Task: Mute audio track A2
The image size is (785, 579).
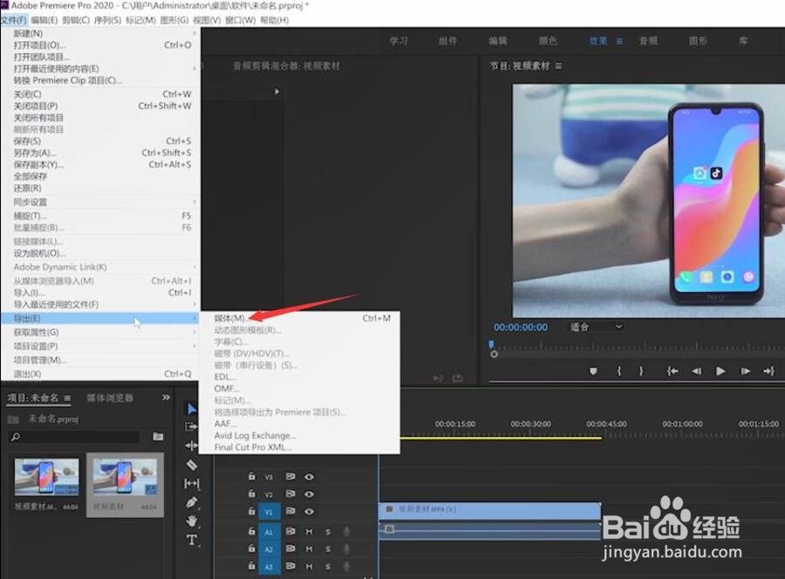Action: coord(309,549)
